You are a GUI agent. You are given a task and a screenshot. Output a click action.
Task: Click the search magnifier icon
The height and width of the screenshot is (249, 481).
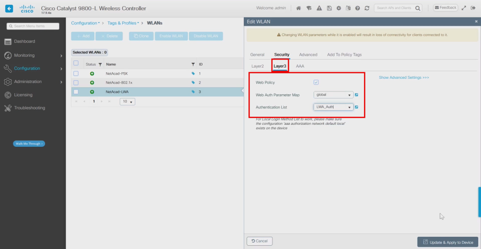coord(418,8)
